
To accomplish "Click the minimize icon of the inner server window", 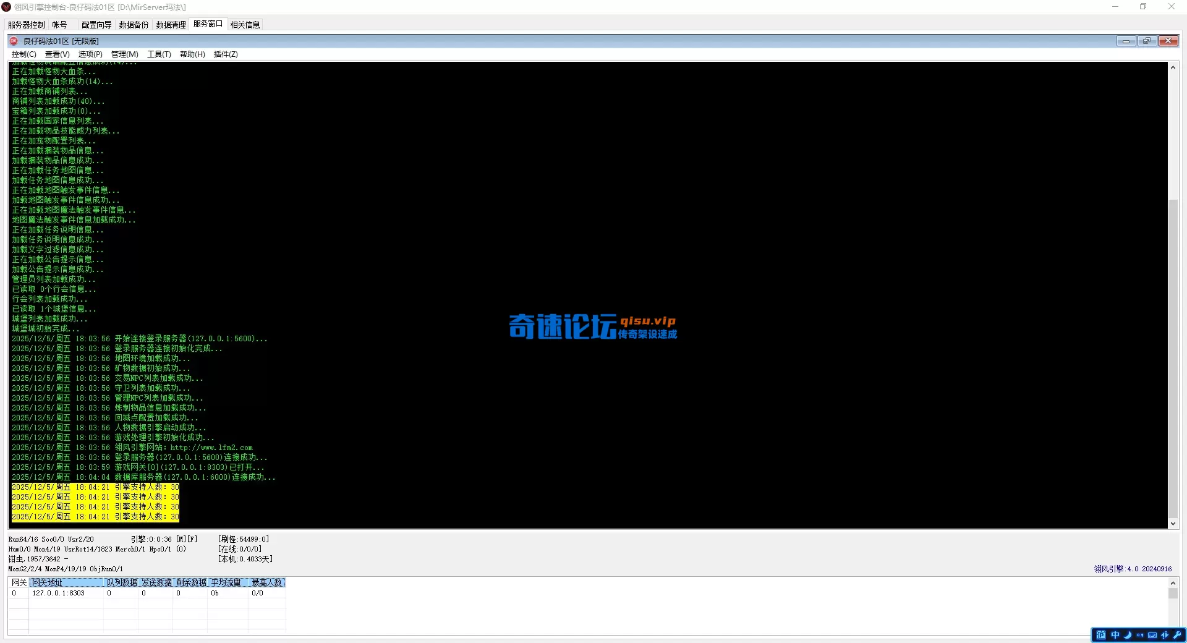I will coord(1126,41).
